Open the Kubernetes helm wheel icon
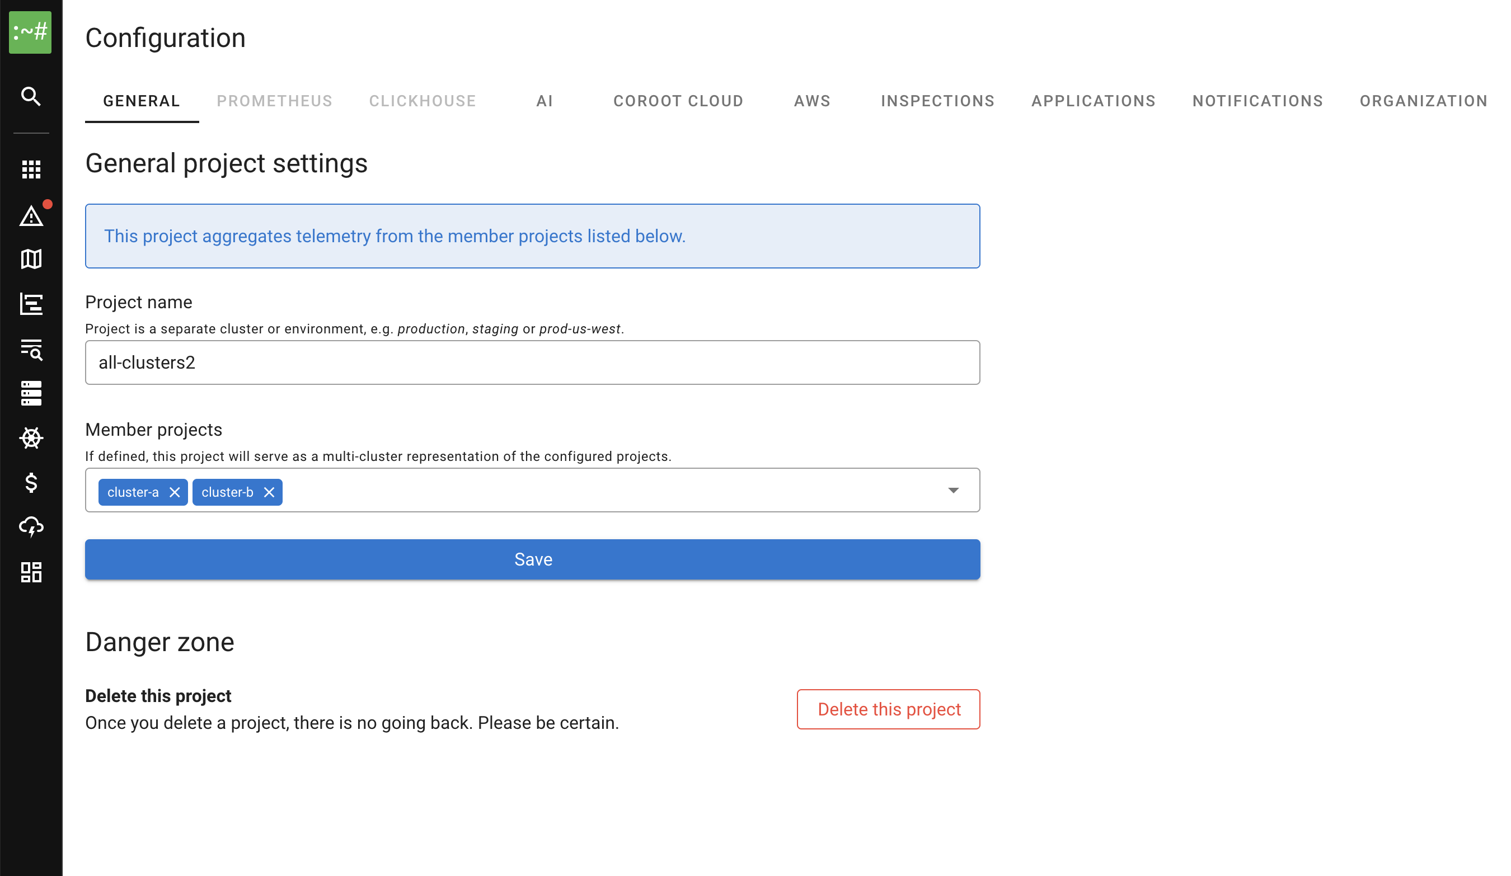The width and height of the screenshot is (1511, 876). click(x=31, y=438)
